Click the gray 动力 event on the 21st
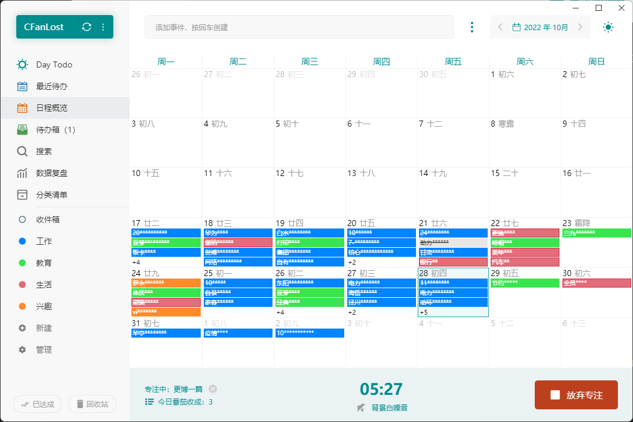 [x=453, y=242]
